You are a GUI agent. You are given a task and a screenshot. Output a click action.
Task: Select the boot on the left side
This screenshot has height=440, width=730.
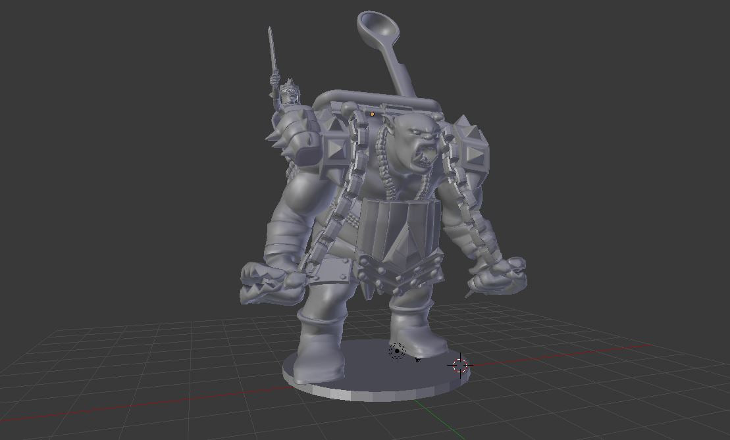(319, 349)
